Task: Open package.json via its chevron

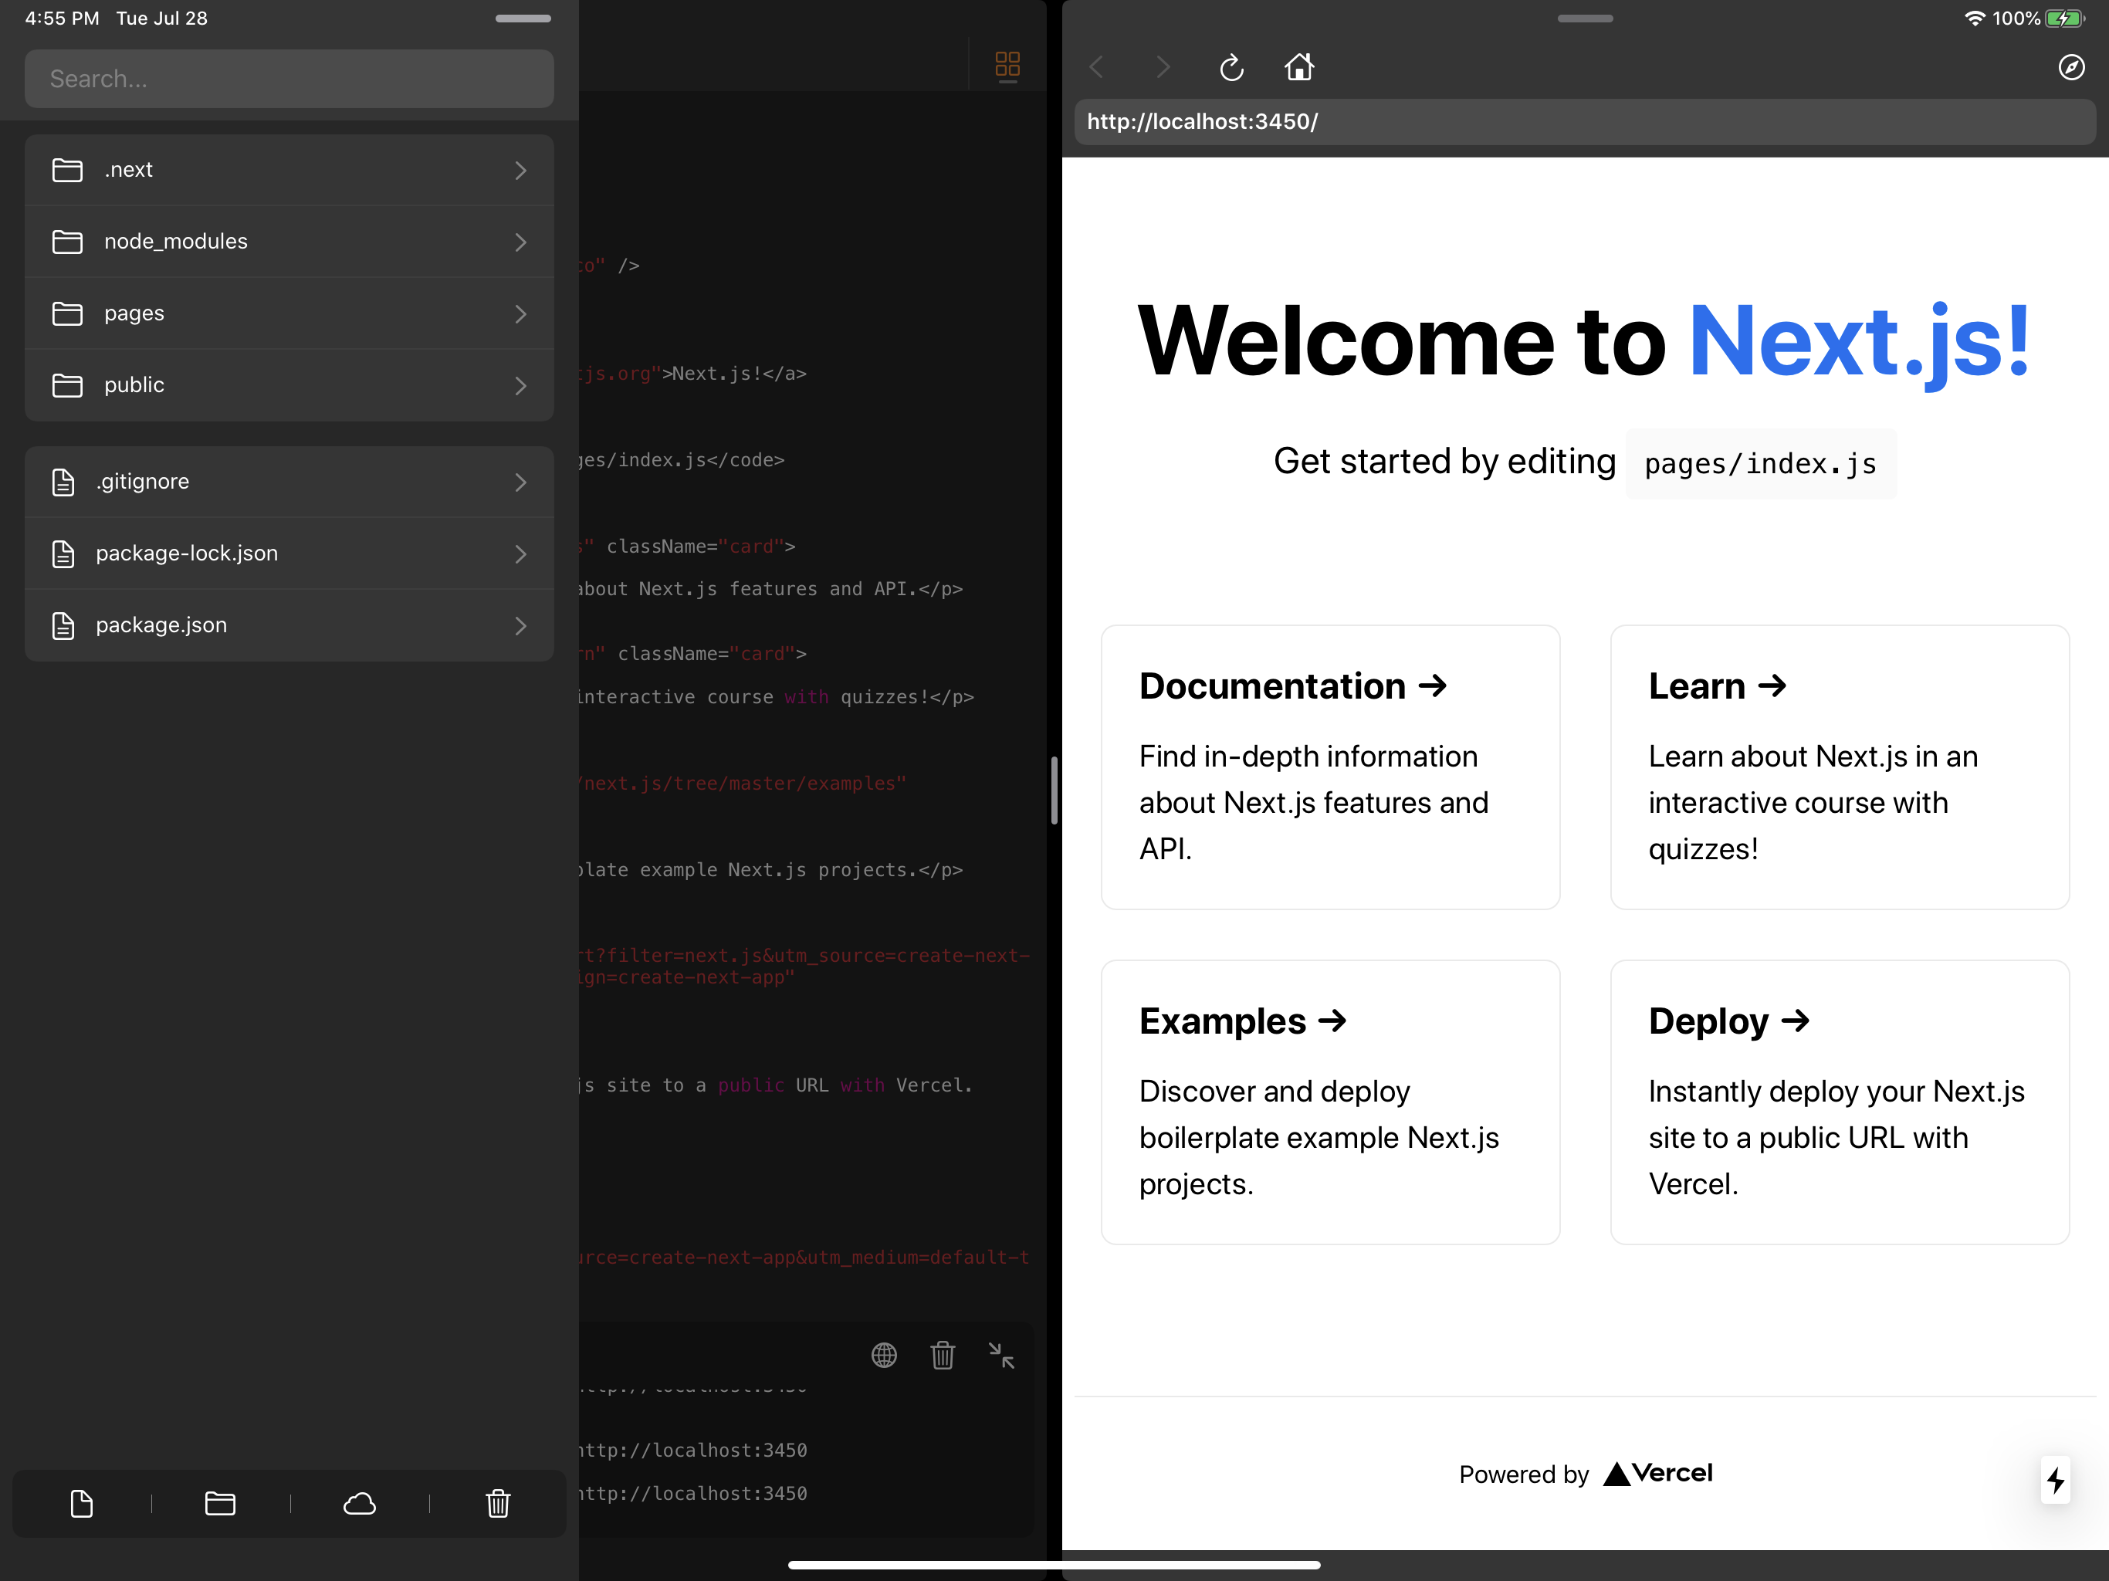Action: point(520,625)
